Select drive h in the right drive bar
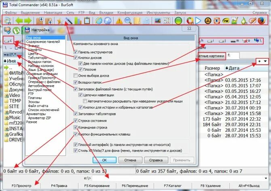This screenshot has height=191, width=271. pos(202,41)
